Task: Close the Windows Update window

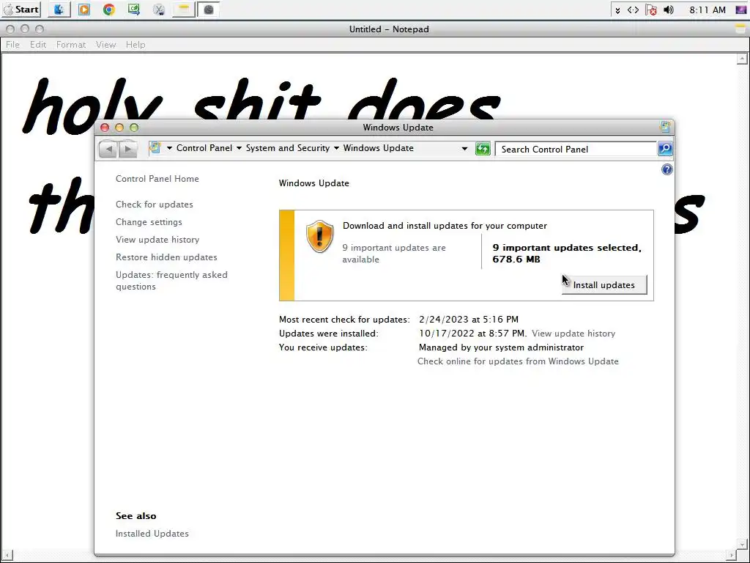Action: tap(105, 128)
